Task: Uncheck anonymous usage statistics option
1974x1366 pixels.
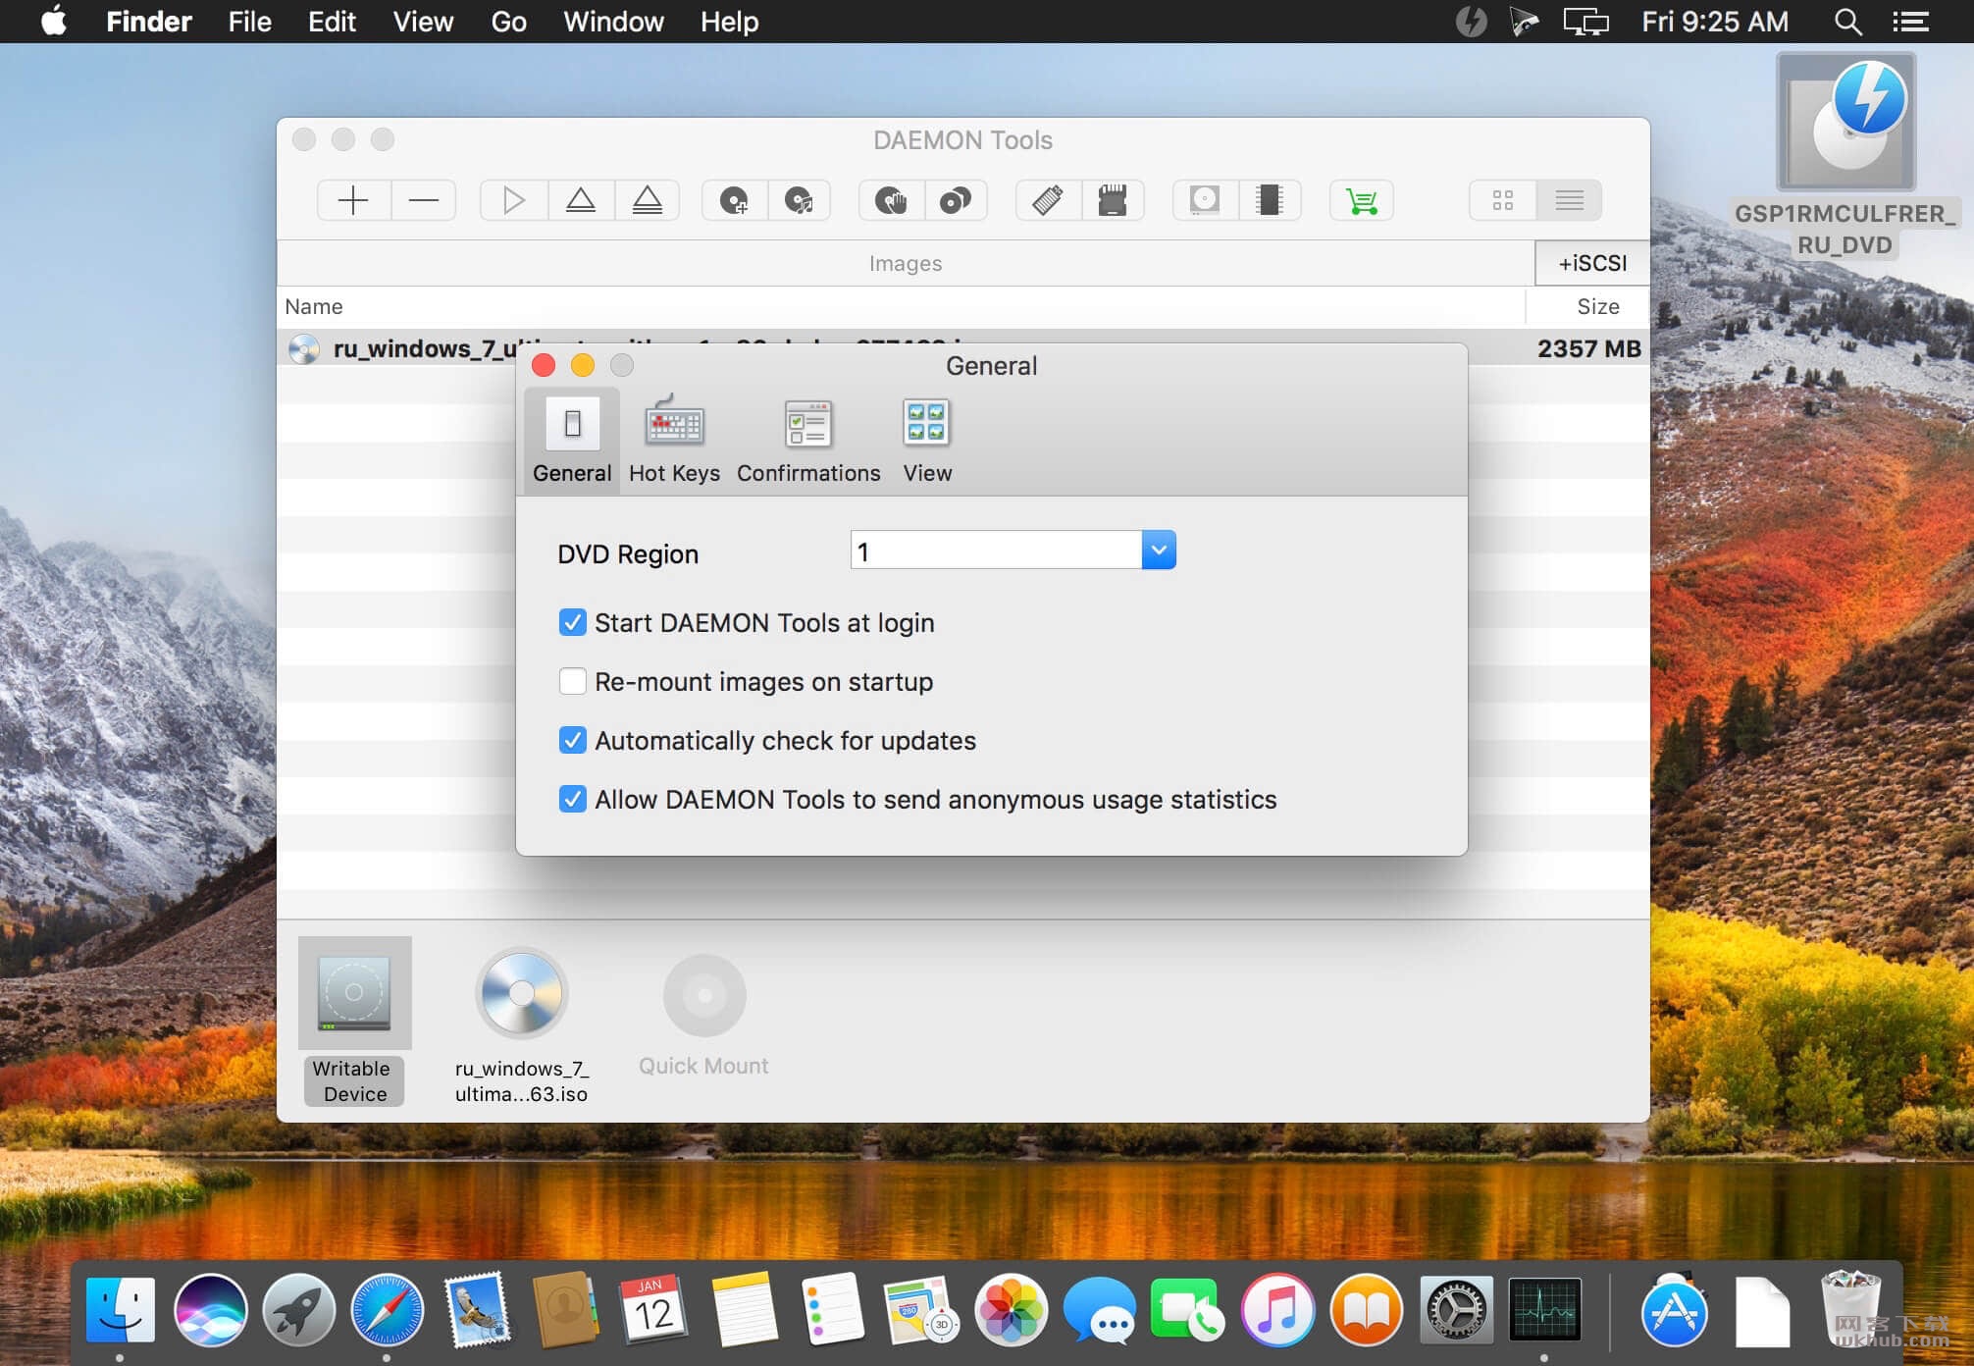Action: pos(572,799)
